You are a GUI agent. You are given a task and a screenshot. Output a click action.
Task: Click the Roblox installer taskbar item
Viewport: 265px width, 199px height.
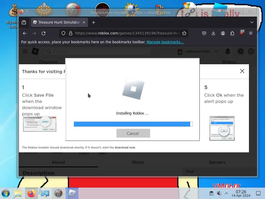click(72, 193)
